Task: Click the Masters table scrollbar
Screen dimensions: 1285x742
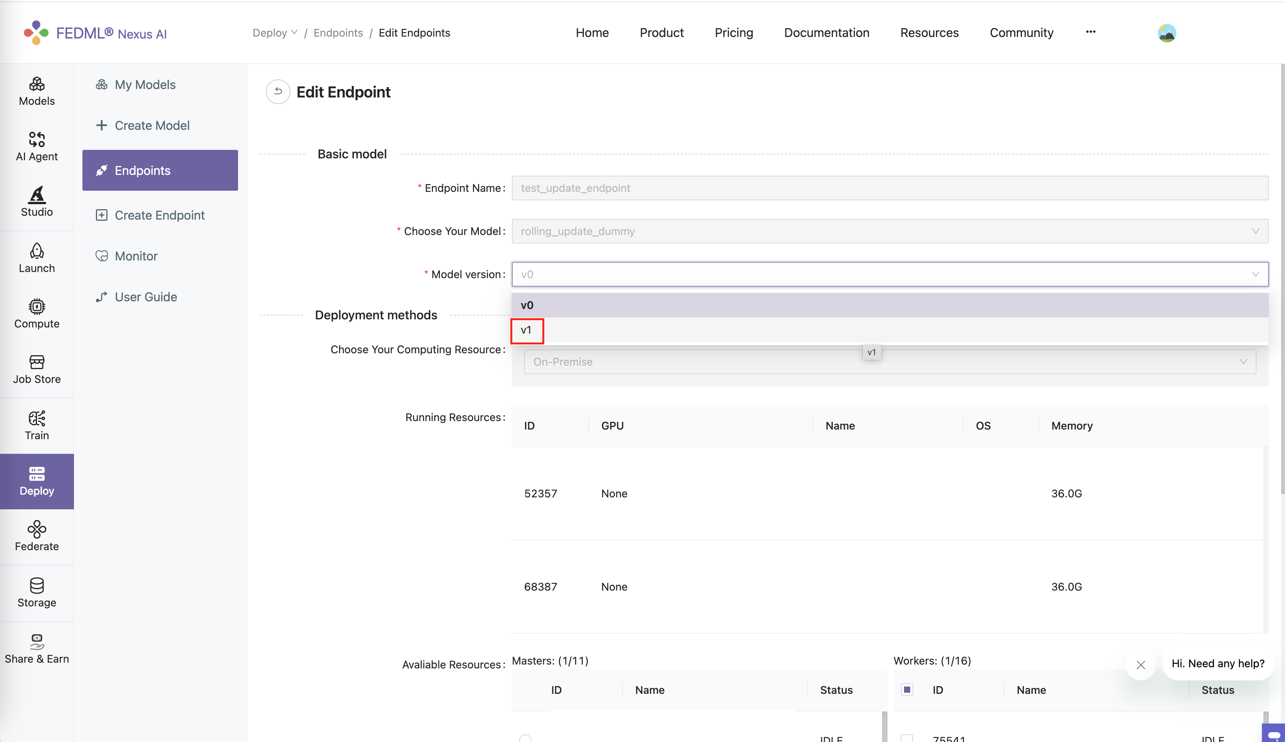Action: (x=884, y=727)
